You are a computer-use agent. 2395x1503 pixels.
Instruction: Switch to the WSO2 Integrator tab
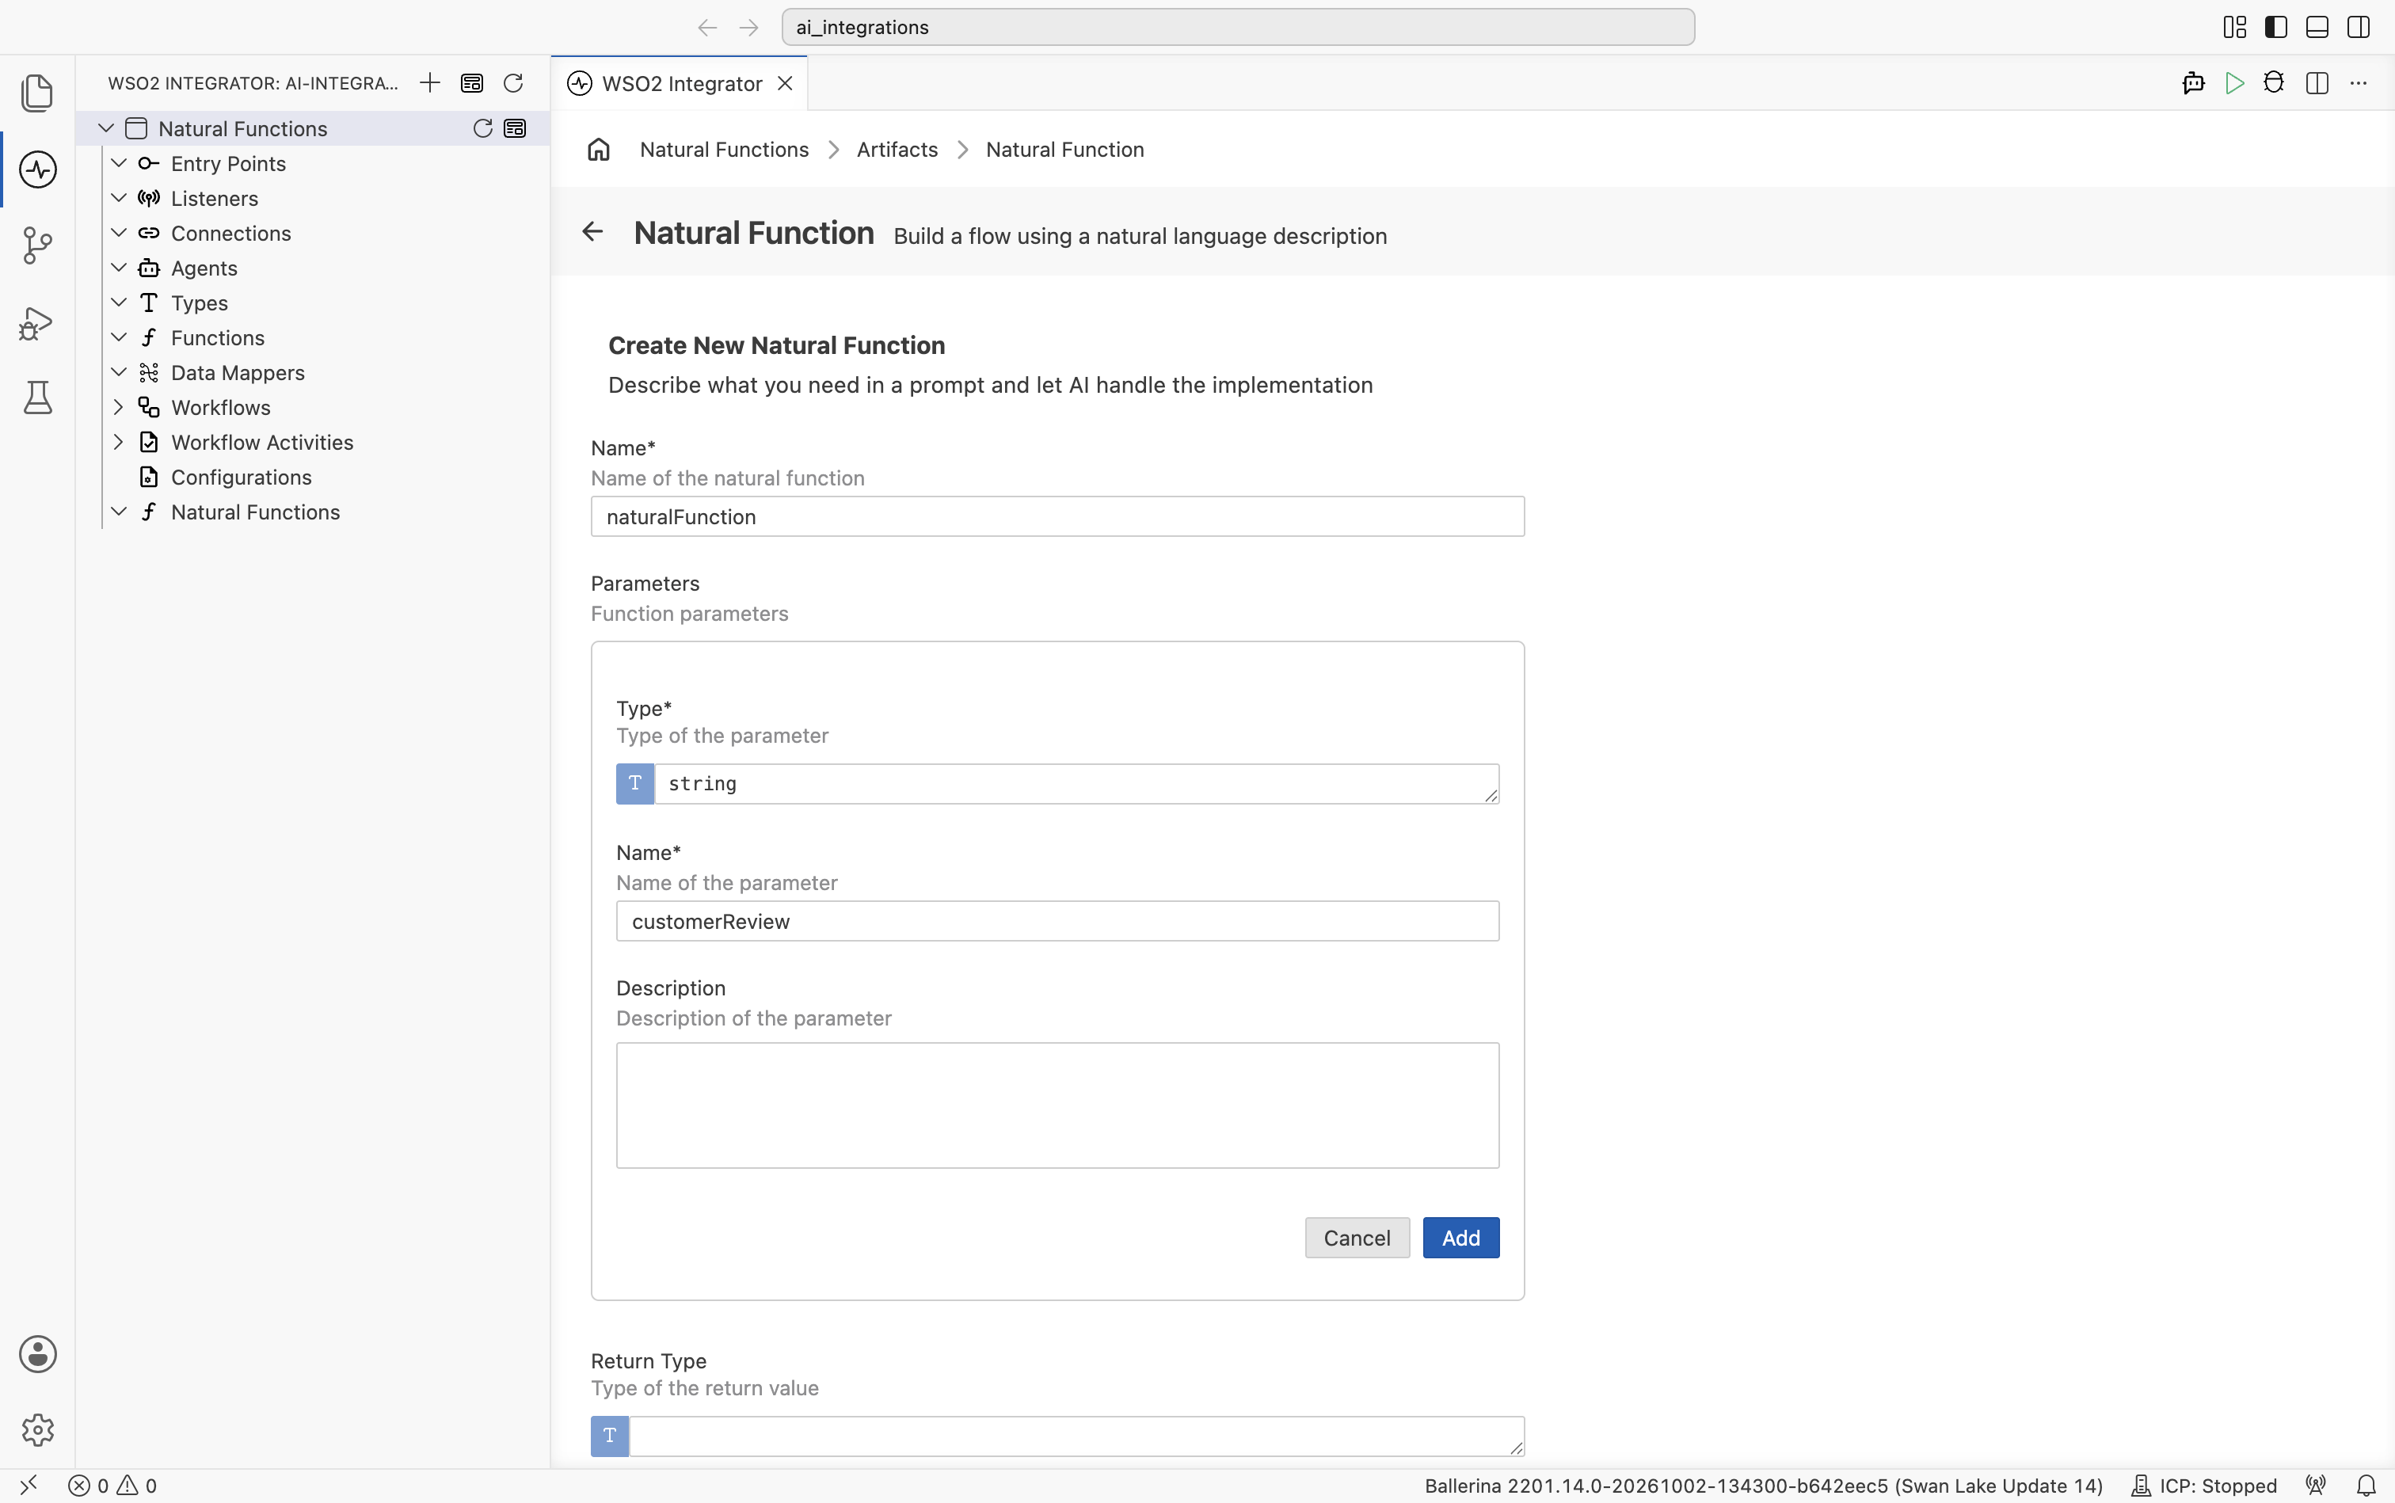682,83
